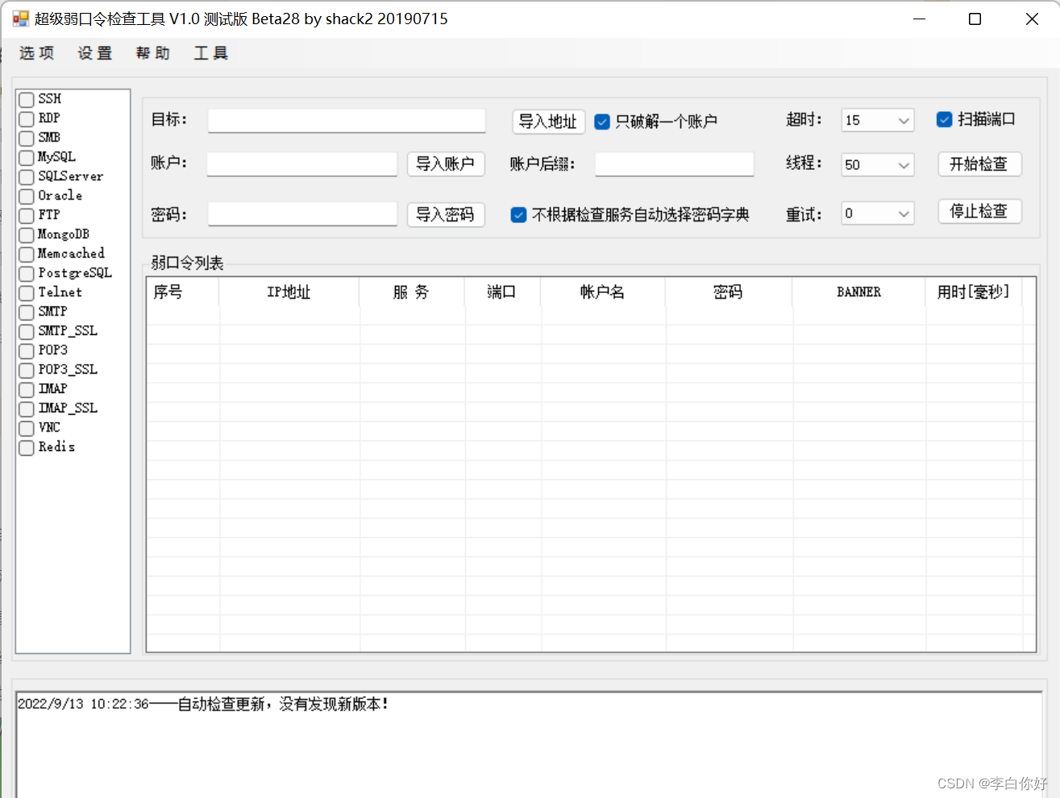Image resolution: width=1060 pixels, height=798 pixels.
Task: Tick the Oracle checkbox
Action: click(x=27, y=196)
